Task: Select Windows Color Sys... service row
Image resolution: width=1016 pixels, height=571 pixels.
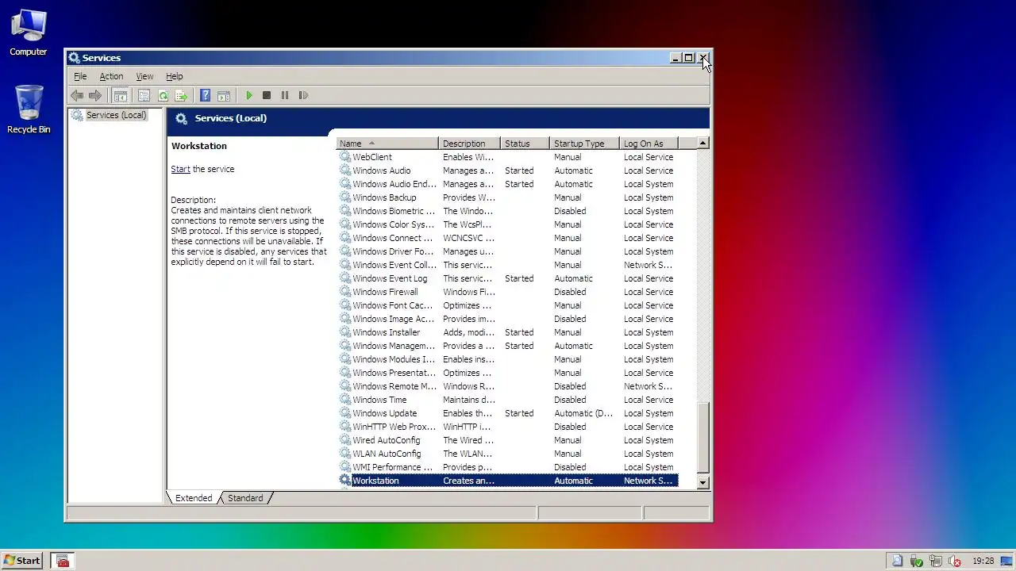Action: [508, 224]
